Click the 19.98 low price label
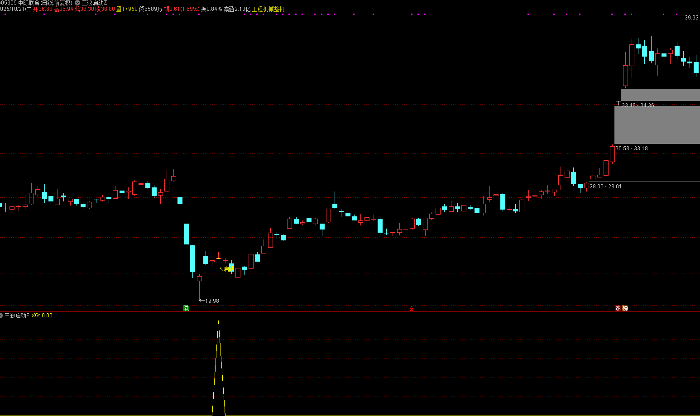 point(212,301)
